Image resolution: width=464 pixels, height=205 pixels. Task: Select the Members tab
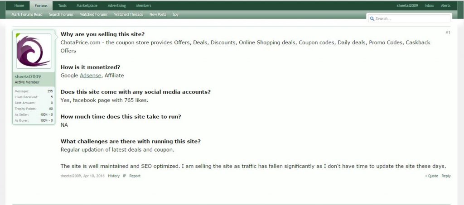click(x=144, y=5)
